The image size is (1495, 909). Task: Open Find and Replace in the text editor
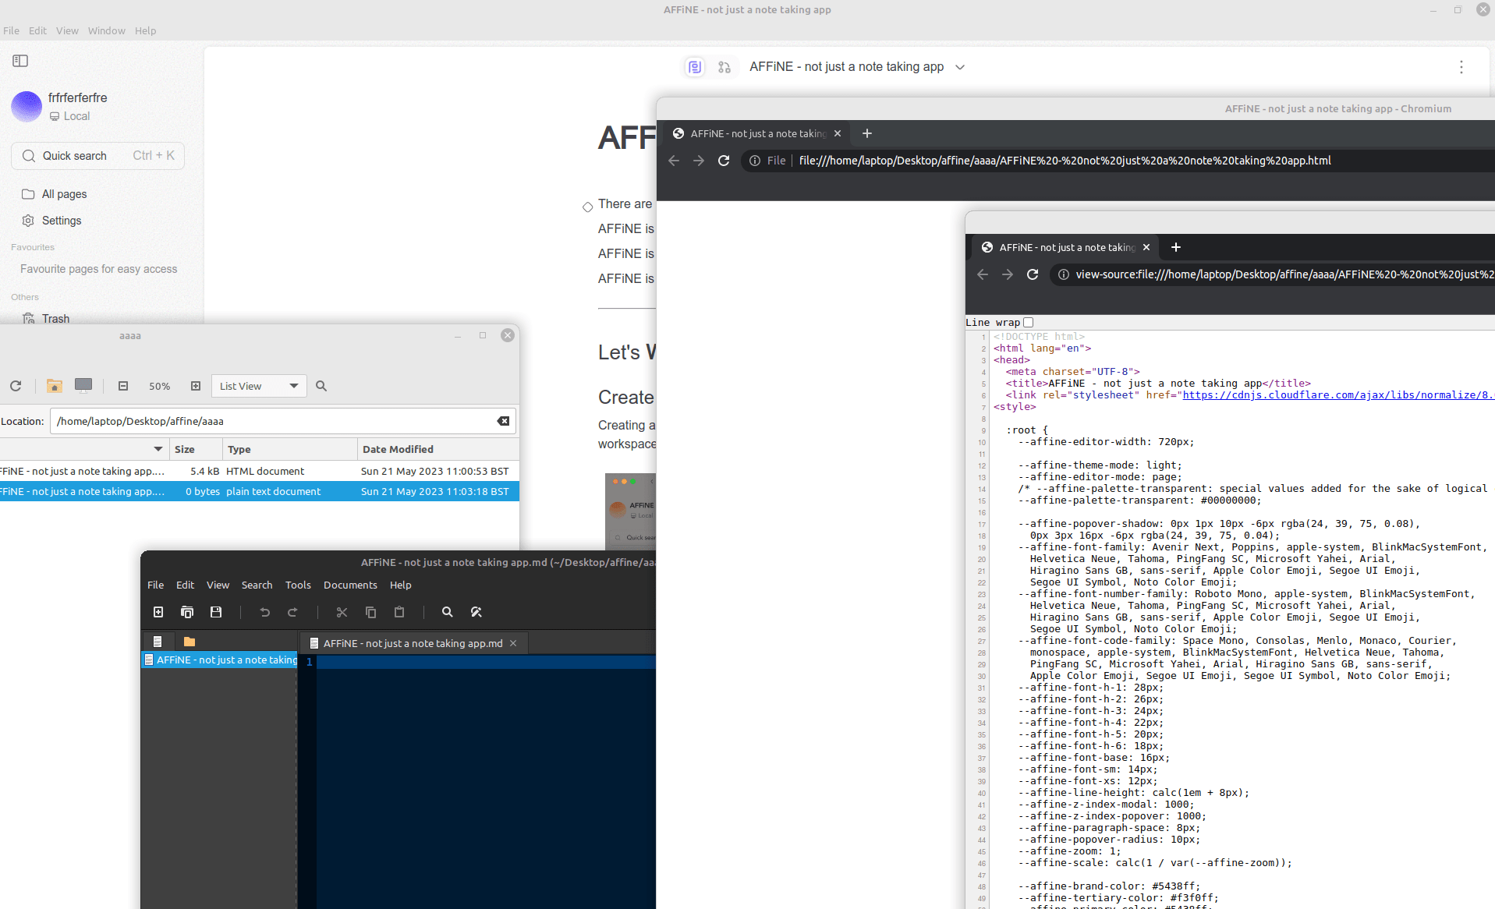click(476, 612)
